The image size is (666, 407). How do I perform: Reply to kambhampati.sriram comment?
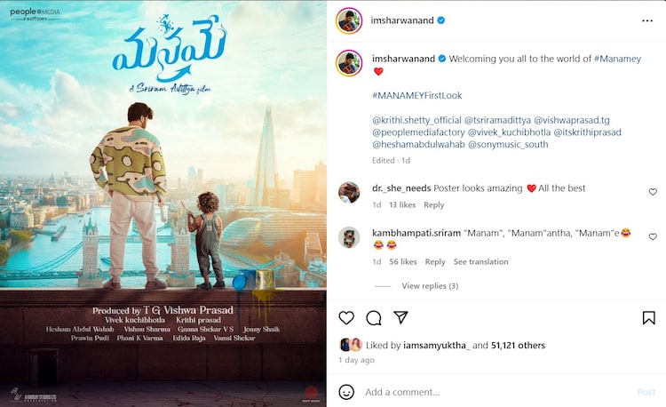(x=435, y=261)
